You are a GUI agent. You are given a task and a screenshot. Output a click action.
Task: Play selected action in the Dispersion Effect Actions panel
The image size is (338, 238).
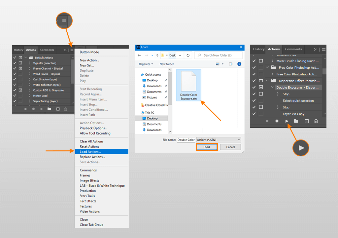point(287,121)
